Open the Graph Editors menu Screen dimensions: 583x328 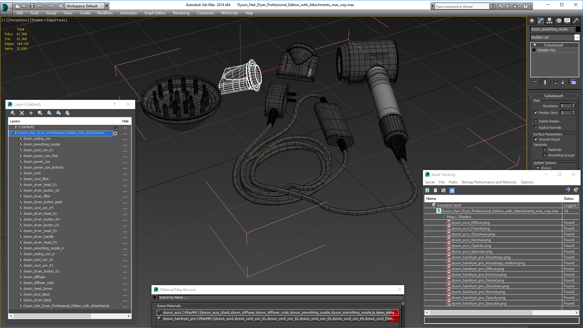(x=155, y=13)
